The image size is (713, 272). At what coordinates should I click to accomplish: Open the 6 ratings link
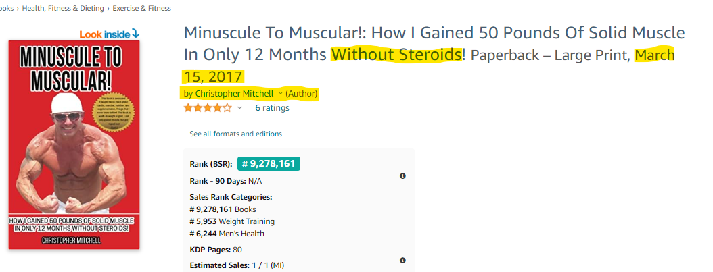tap(272, 108)
